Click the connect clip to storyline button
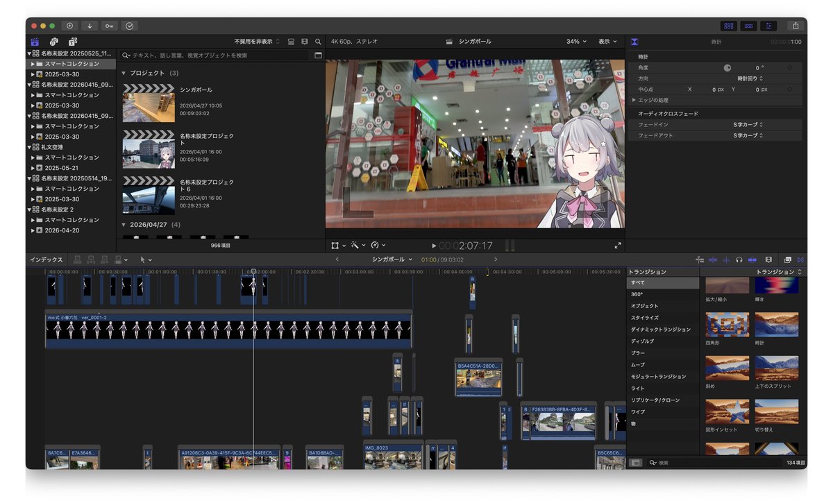The image size is (833, 503). click(78, 259)
